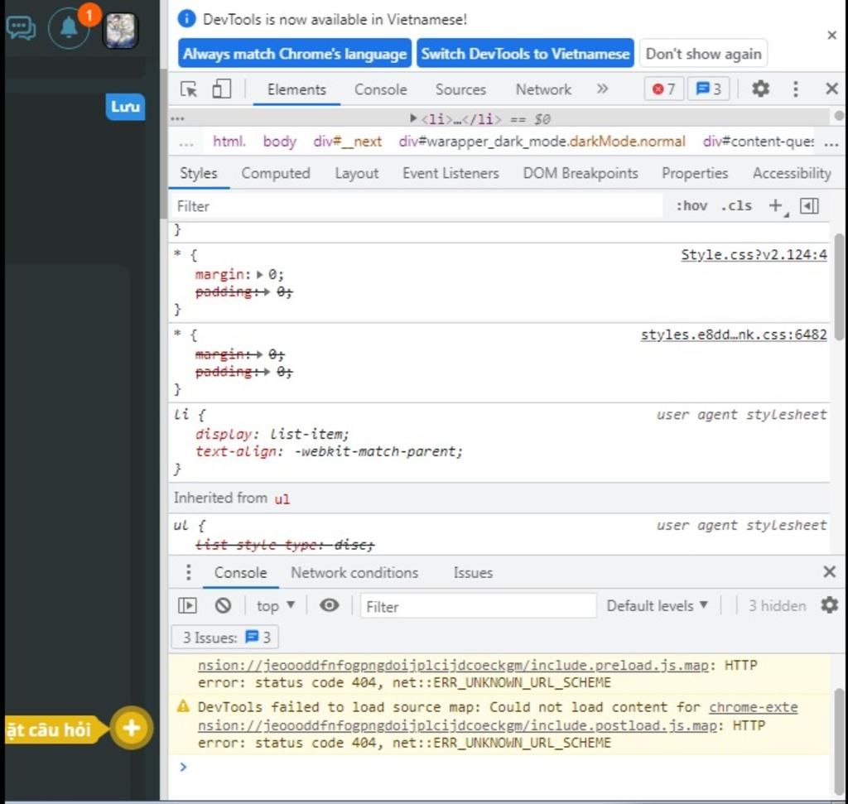Expand the struck-through margin shorthand triangle
The height and width of the screenshot is (804, 848).
pyautogui.click(x=258, y=354)
